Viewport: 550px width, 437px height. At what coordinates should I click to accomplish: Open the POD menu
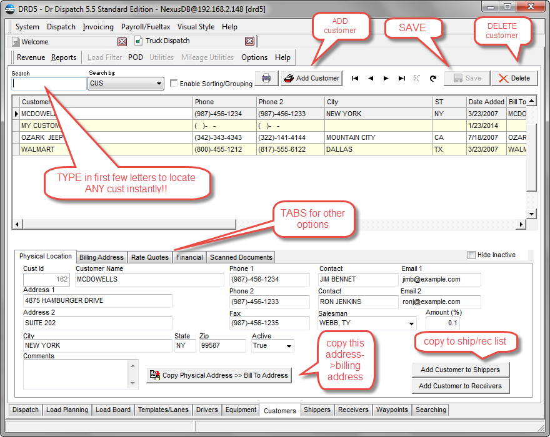(136, 57)
